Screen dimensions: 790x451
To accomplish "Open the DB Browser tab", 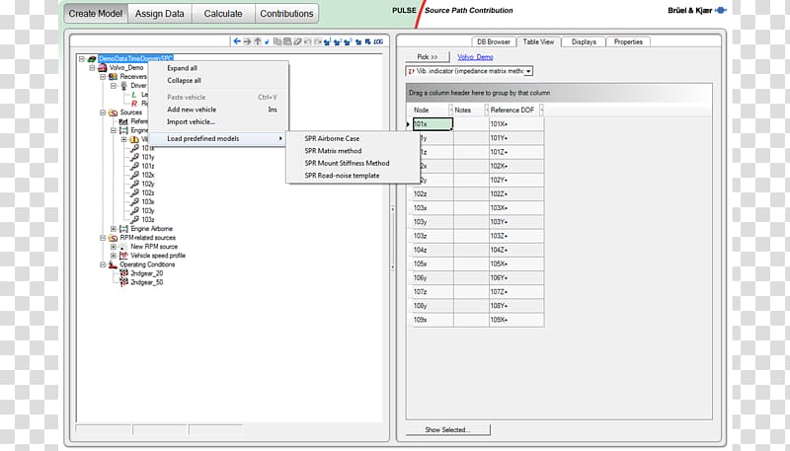I will coord(494,41).
